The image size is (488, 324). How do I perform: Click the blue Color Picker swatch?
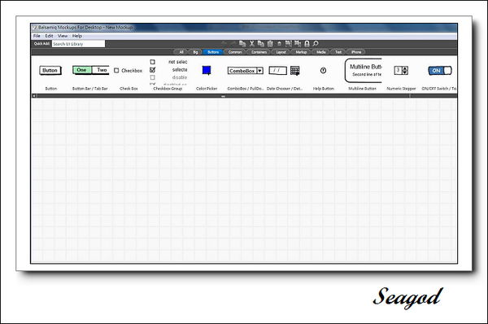coord(207,70)
